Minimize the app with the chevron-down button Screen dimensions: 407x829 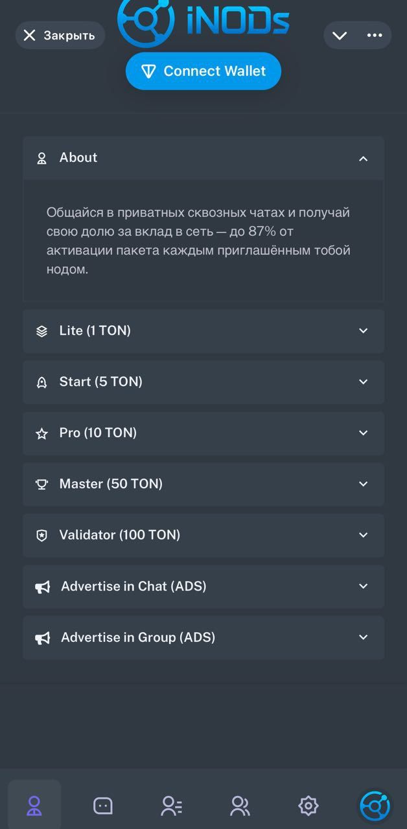click(340, 36)
